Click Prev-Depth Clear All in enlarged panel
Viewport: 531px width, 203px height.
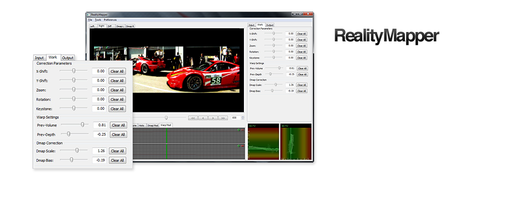click(x=118, y=135)
